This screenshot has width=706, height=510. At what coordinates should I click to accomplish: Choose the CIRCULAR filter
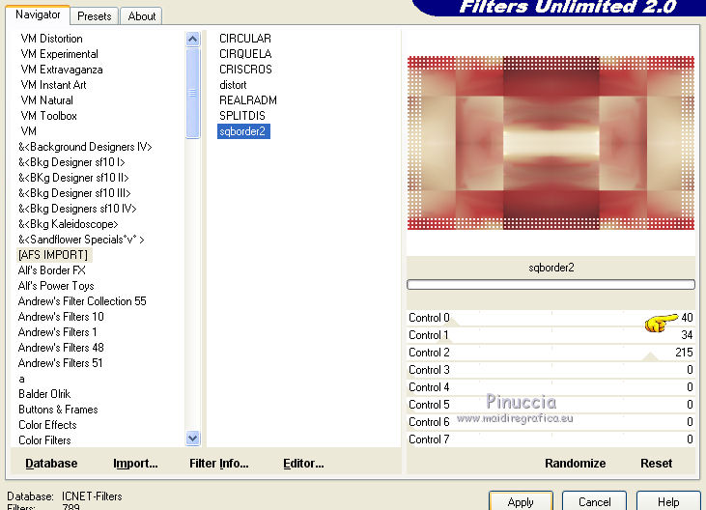point(245,39)
